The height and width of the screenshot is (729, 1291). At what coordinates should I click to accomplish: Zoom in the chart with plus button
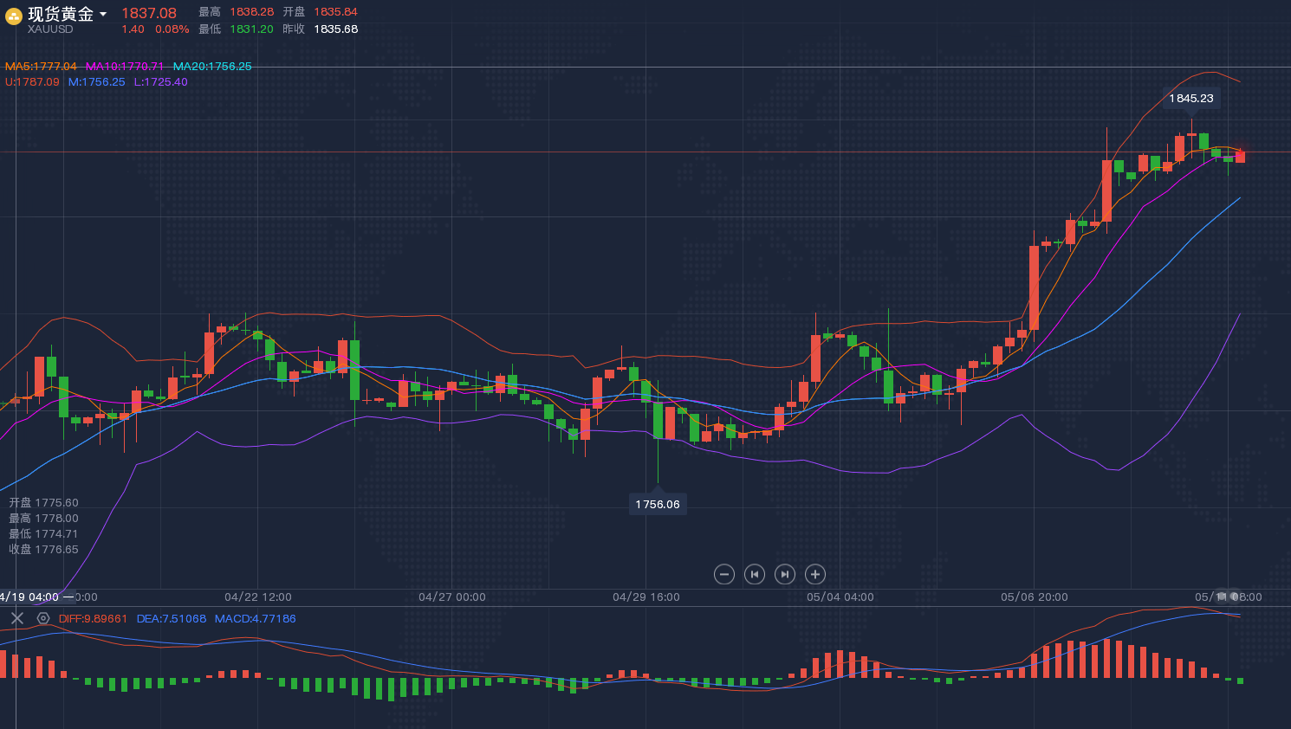tap(814, 574)
